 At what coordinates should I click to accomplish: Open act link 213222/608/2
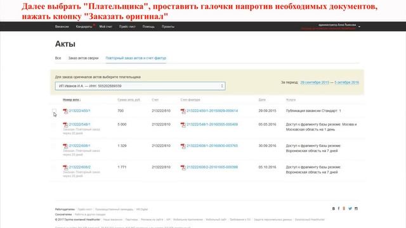[x=80, y=167]
